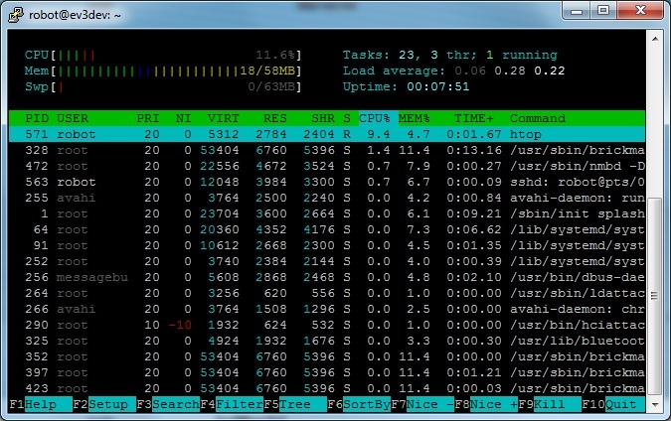Click the PRI column header
The image size is (671, 421).
[x=148, y=118]
